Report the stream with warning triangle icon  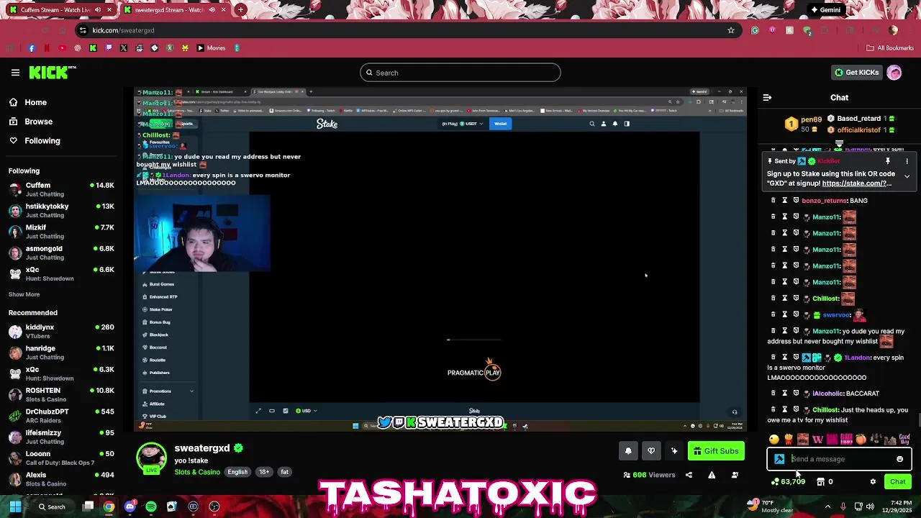[x=712, y=475]
